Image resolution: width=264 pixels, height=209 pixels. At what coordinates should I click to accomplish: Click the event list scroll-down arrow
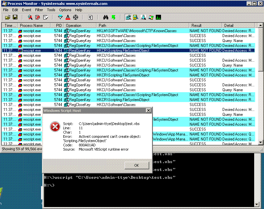(260, 142)
